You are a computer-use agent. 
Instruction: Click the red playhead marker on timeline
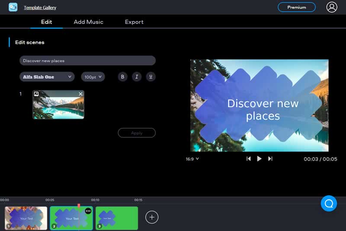tap(79, 206)
